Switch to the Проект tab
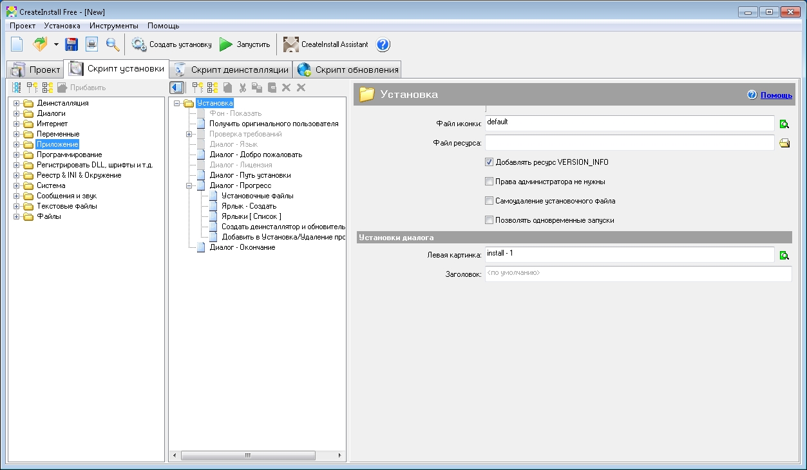Viewport: 807px width, 470px height. point(35,70)
